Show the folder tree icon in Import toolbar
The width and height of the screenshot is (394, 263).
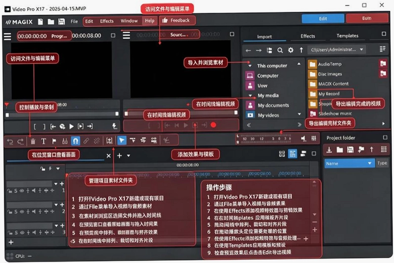point(269,51)
